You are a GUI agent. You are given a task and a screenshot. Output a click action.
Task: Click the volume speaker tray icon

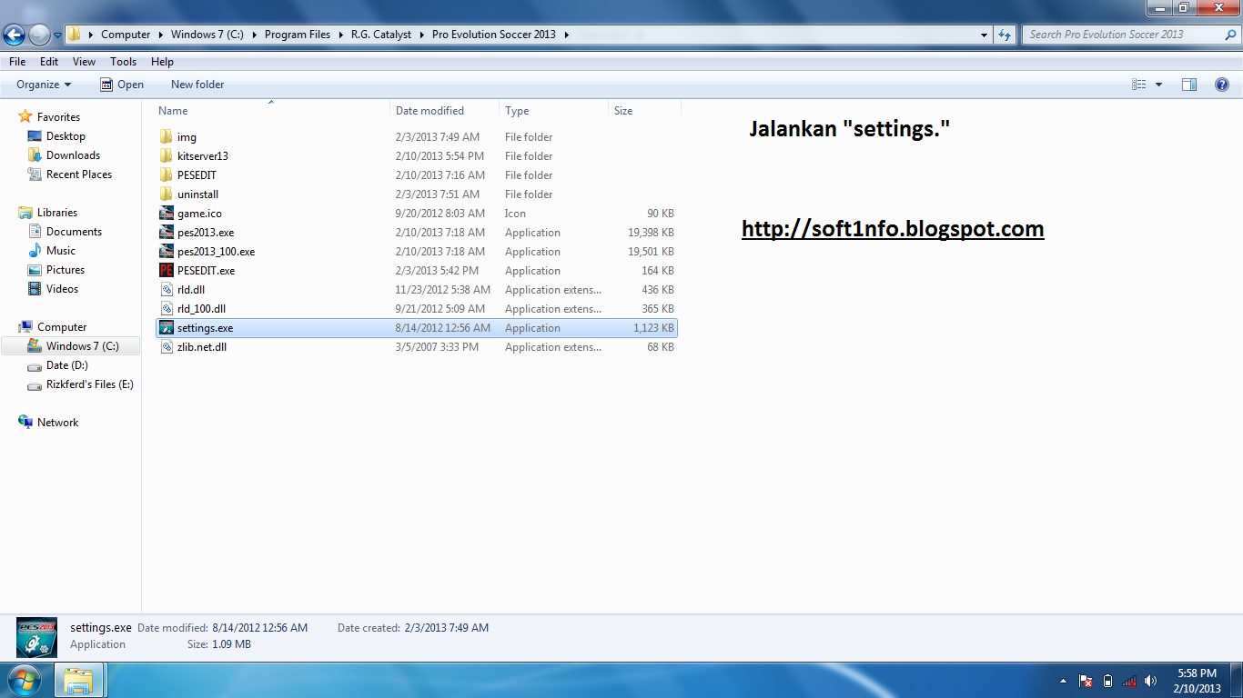tap(1150, 681)
